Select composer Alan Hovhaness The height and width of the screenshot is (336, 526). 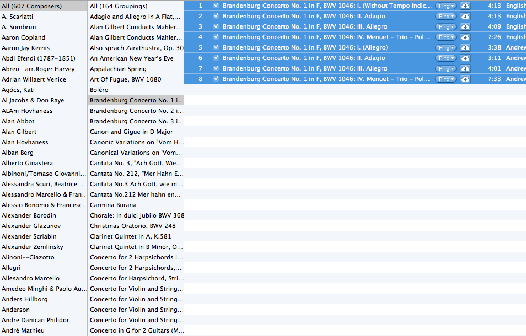coord(44,142)
